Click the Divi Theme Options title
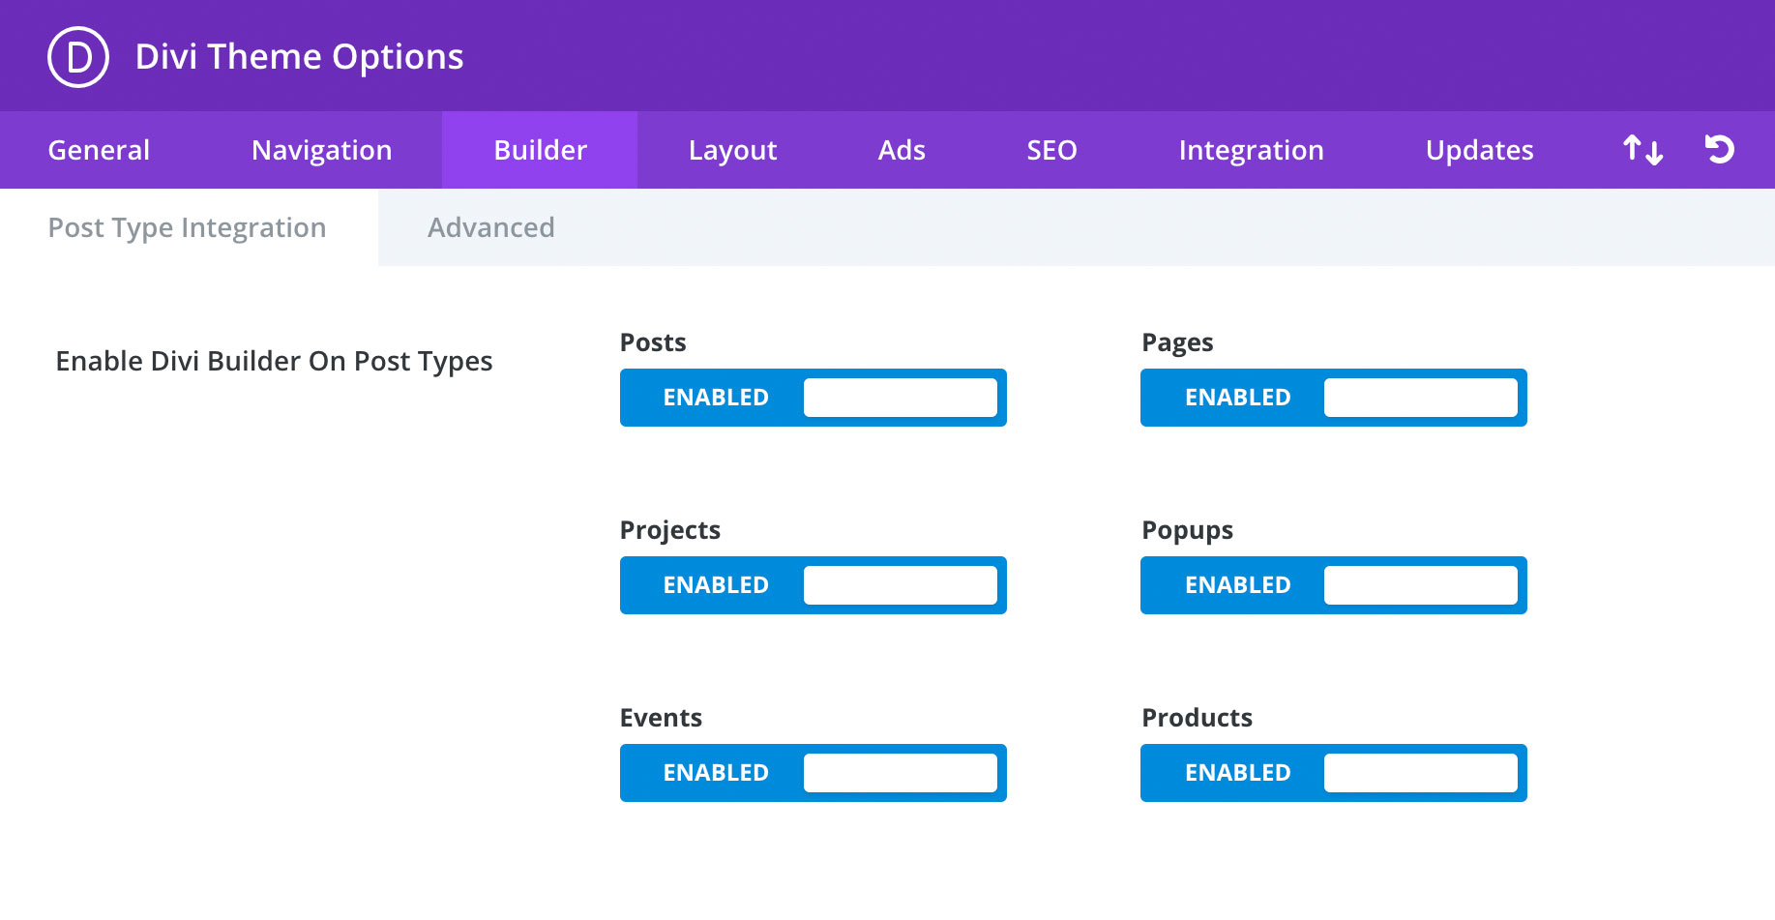The width and height of the screenshot is (1775, 920). tap(299, 57)
